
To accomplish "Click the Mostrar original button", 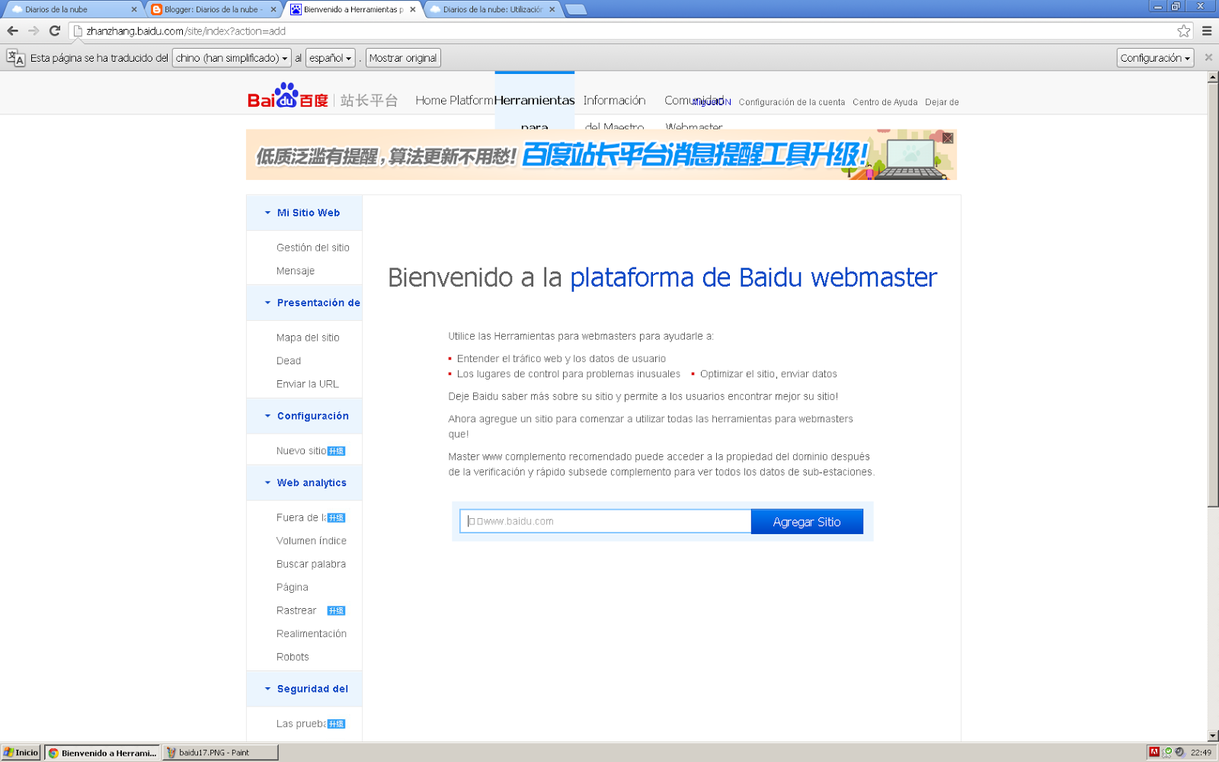I will 403,58.
